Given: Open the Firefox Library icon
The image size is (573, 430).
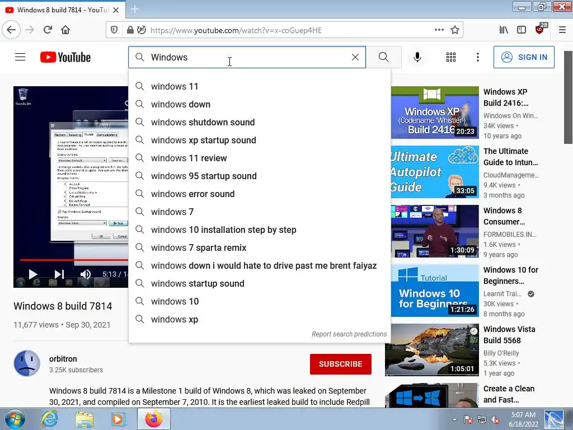Looking at the screenshot, I should 504,30.
